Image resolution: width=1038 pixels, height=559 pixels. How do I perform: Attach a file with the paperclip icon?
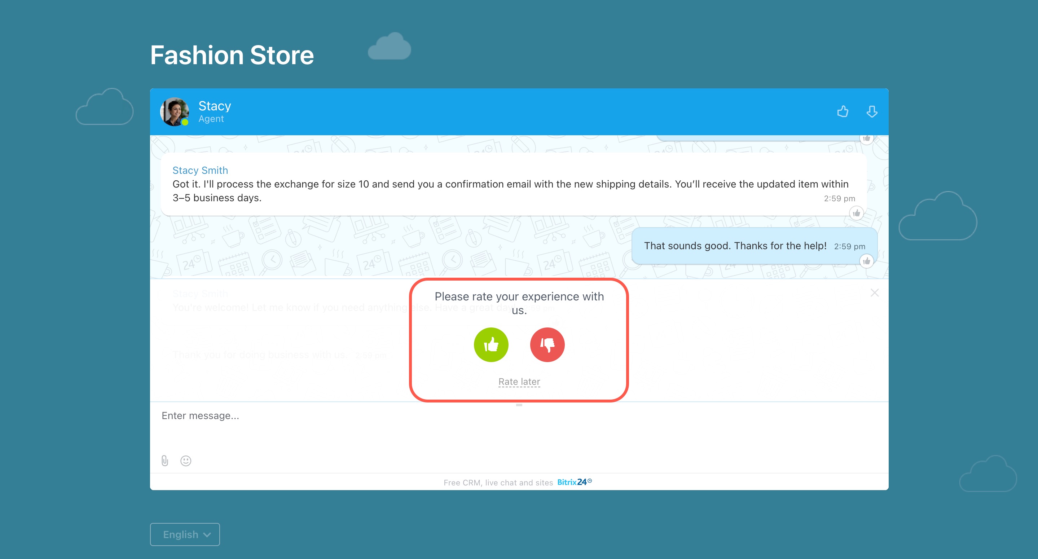(x=165, y=461)
